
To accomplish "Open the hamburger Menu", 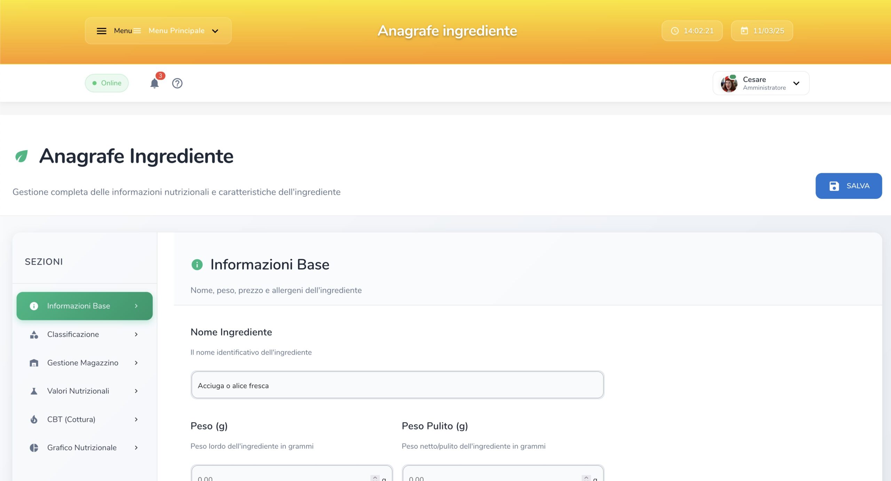I will (x=102, y=31).
